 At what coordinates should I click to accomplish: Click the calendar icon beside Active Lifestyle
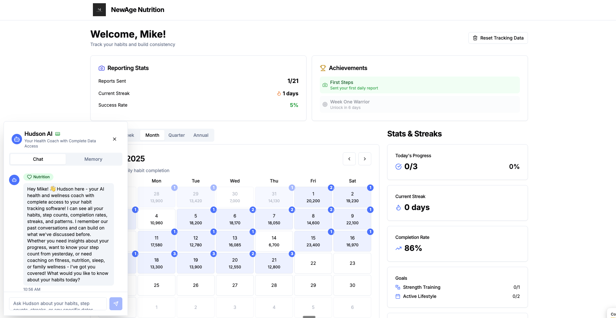[x=397, y=296]
